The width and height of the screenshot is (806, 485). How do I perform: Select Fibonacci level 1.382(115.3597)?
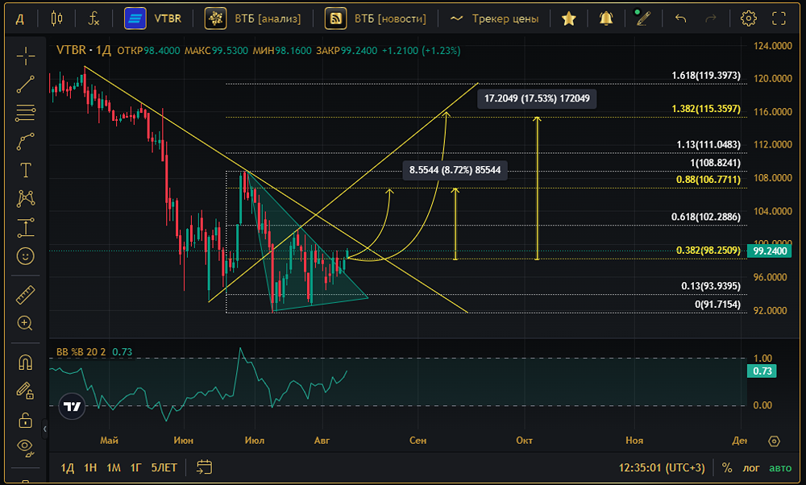706,109
